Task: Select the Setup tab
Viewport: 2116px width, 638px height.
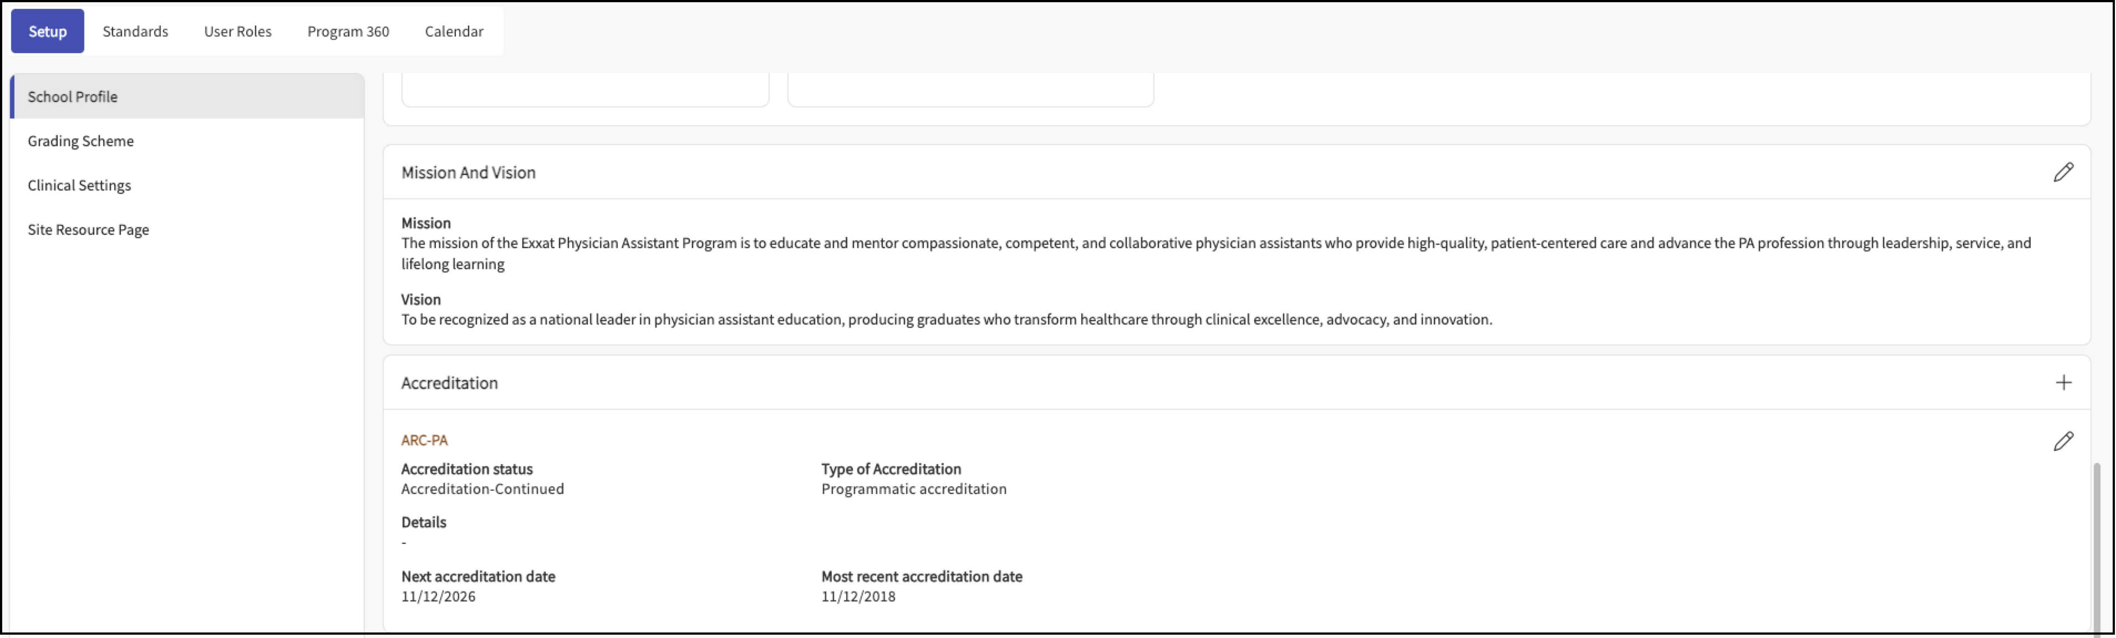Action: tap(48, 31)
